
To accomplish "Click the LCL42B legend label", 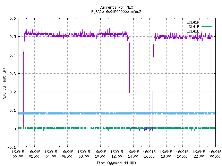I will click(x=193, y=31).
